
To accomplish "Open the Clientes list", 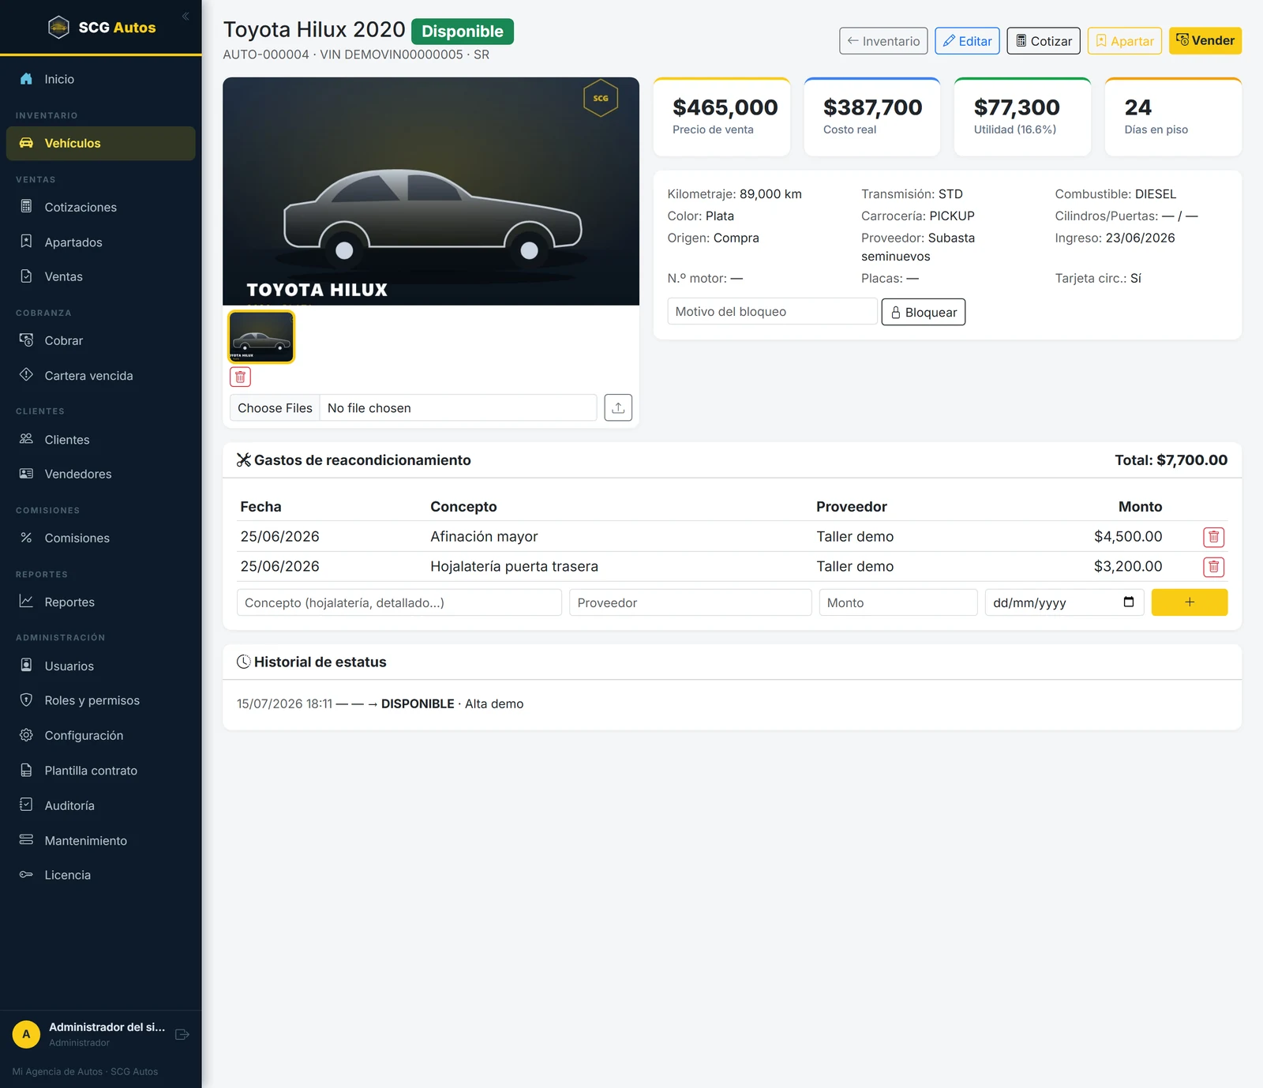I will point(101,439).
